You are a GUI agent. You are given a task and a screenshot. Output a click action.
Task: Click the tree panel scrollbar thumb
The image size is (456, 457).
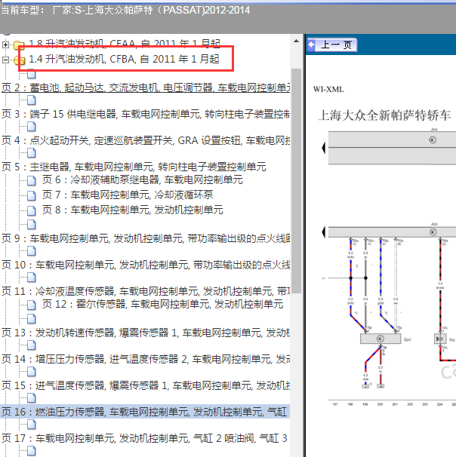pyautogui.click(x=297, y=181)
